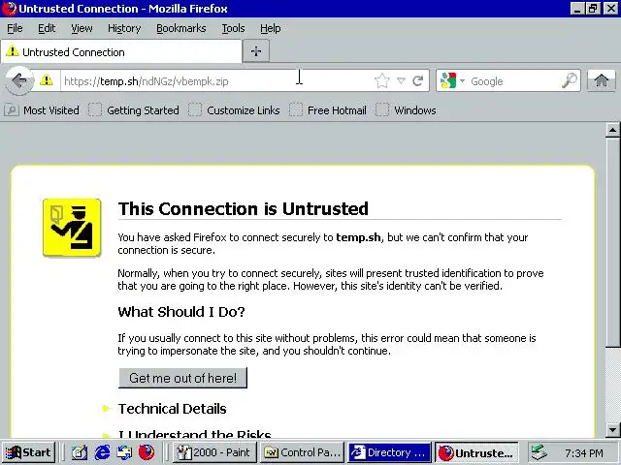Open the Most Visited bookmarks folder
Viewport: 621px width, 465px height.
tap(42, 110)
